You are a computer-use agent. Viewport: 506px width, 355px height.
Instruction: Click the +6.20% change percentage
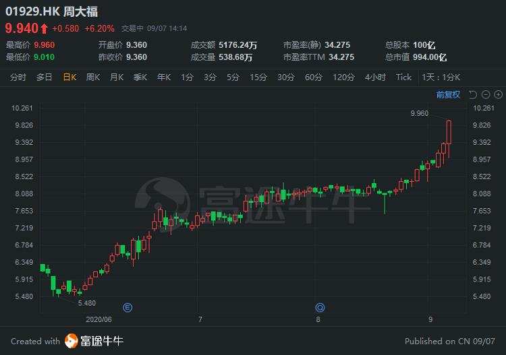(x=99, y=29)
